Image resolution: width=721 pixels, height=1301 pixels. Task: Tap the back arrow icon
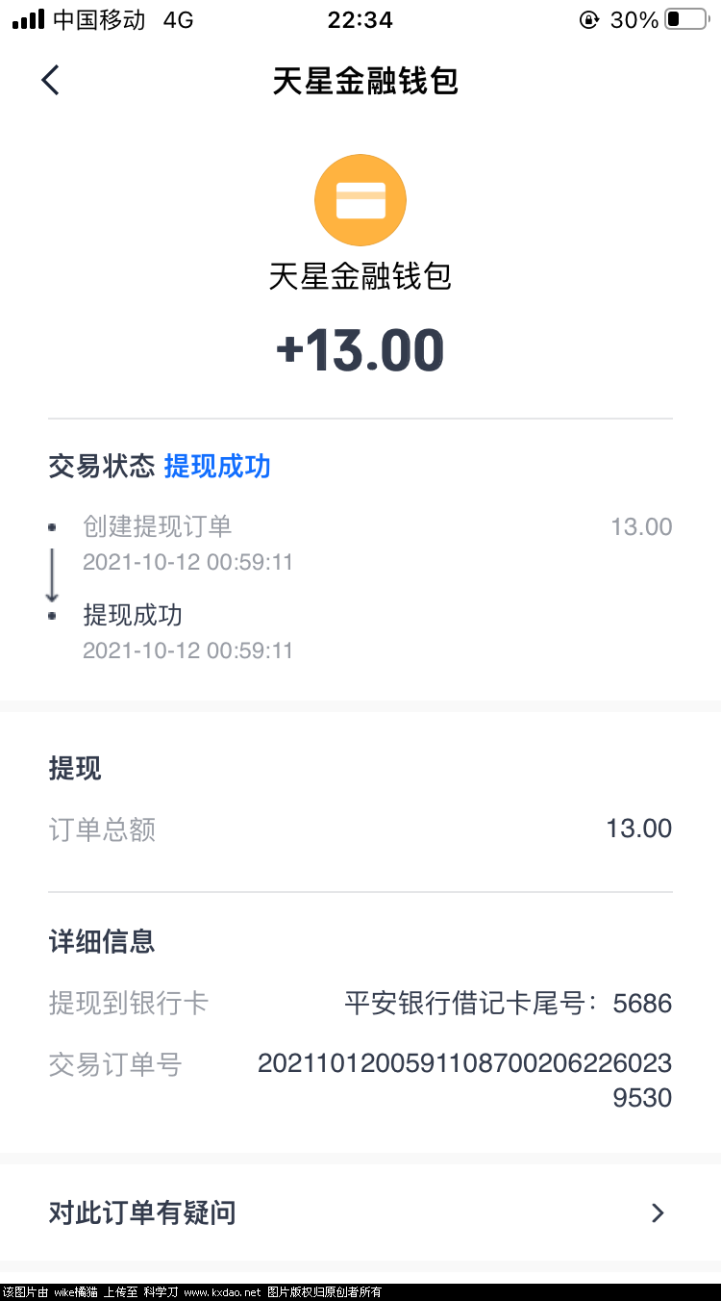pyautogui.click(x=50, y=80)
